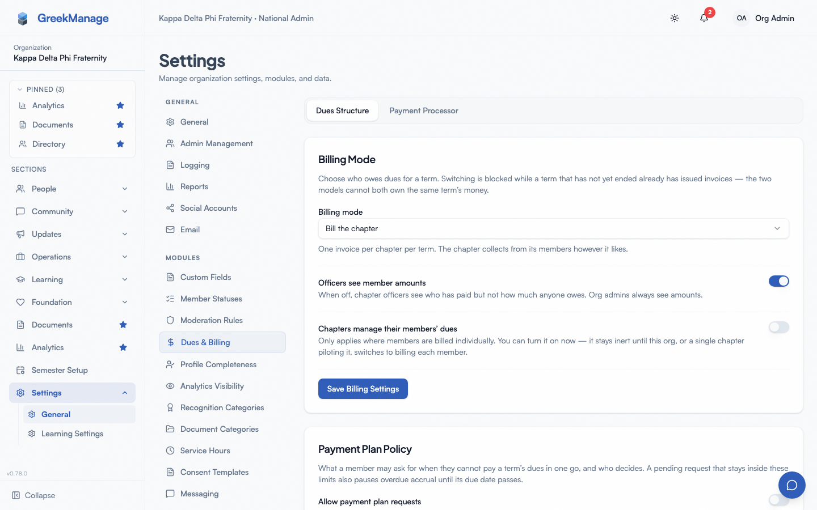This screenshot has height=510, width=817.
Task: Click the Admin Management people icon
Action: tap(170, 143)
